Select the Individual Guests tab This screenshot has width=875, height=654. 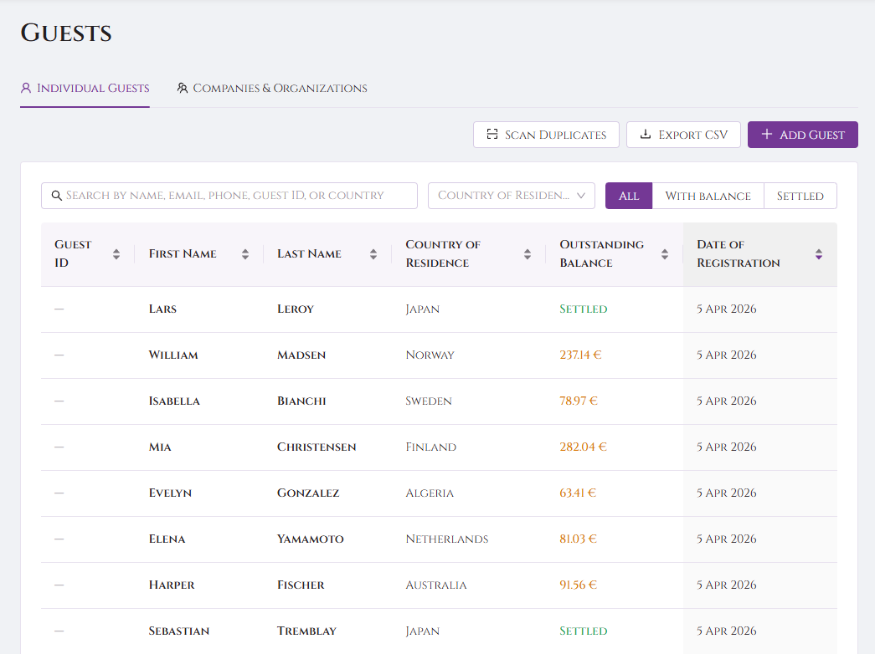(x=85, y=88)
